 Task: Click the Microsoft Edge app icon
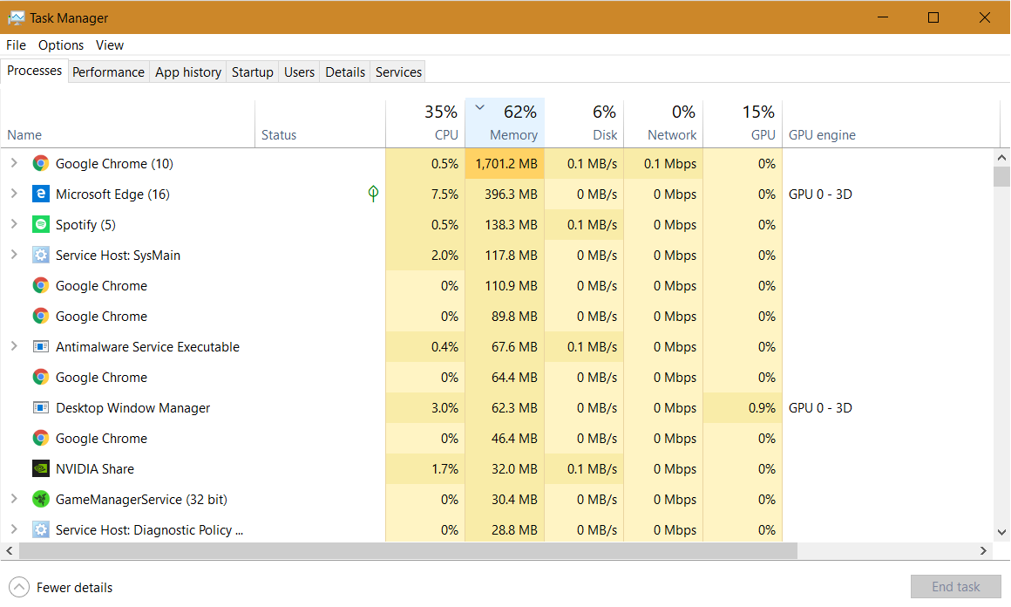(x=41, y=194)
